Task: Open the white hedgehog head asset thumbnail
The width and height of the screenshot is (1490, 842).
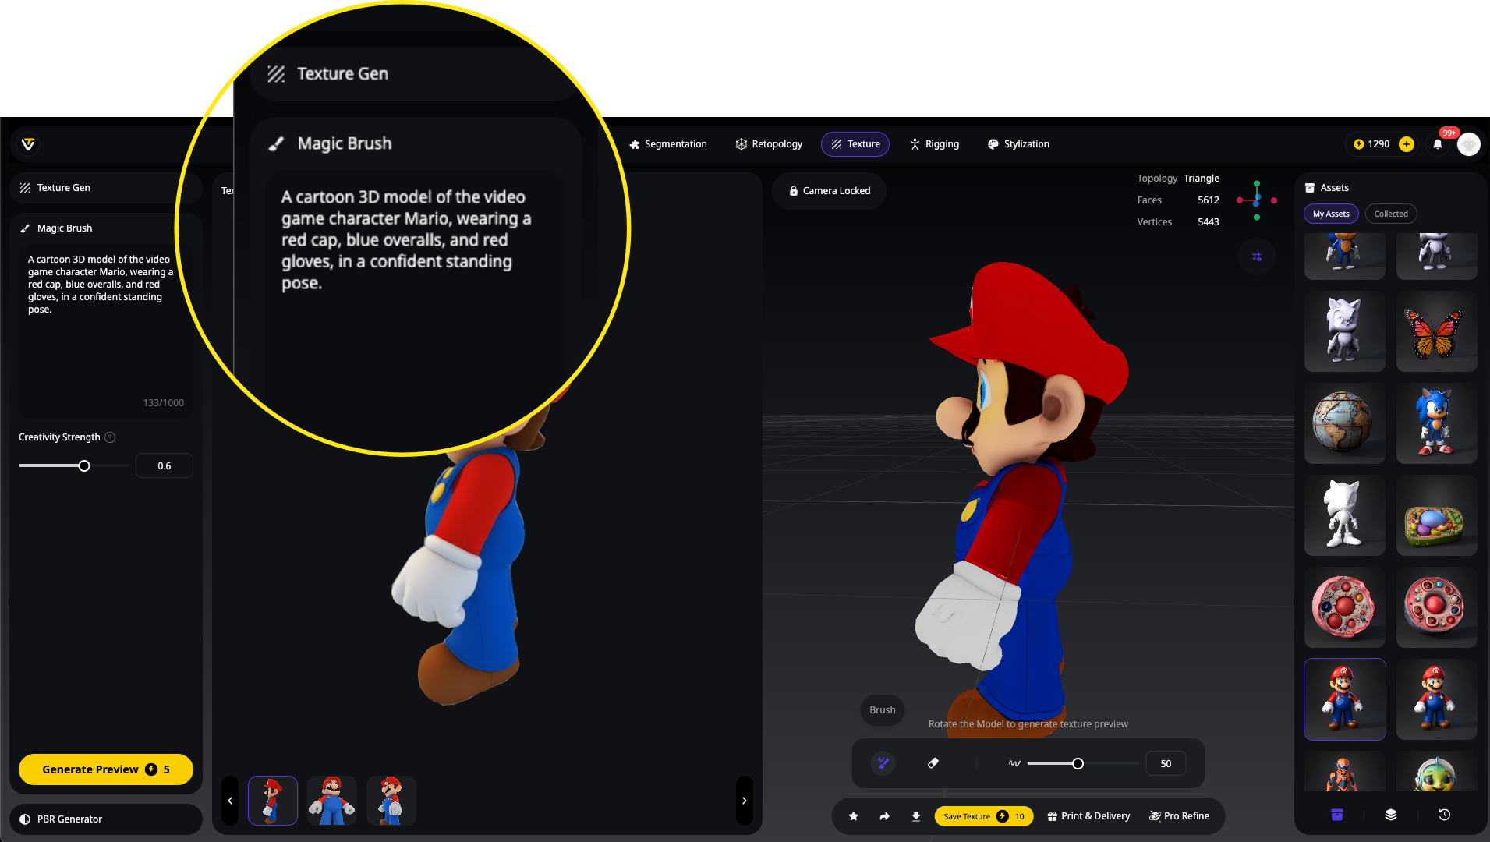Action: click(1344, 331)
